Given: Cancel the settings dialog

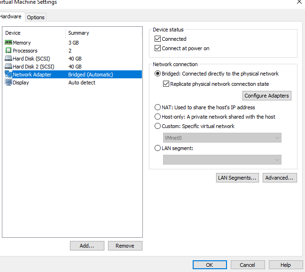Looking at the screenshot, I should pyautogui.click(x=248, y=265).
